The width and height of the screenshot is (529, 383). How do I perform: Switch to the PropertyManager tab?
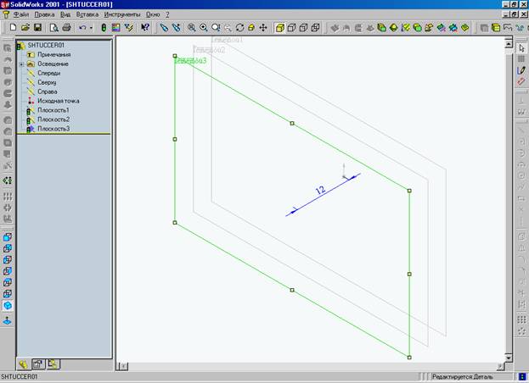pyautogui.click(x=37, y=364)
